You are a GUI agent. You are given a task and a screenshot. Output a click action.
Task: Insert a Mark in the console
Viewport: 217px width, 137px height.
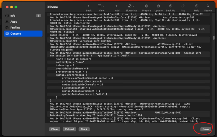coord(84,129)
